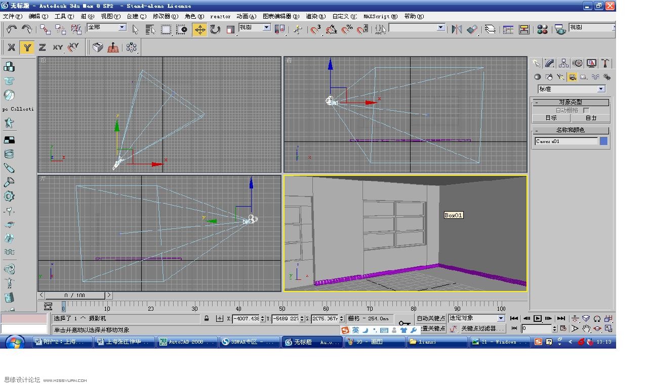Image resolution: width=648 pixels, height=388 pixels.
Task: Click the Windows Start orb
Action: click(15, 342)
